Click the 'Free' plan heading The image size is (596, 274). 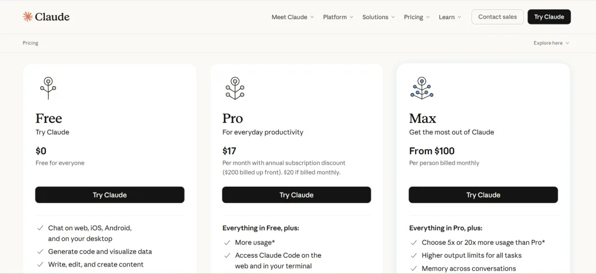pyautogui.click(x=49, y=118)
